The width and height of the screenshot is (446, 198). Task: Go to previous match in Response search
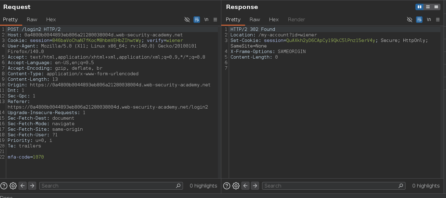tap(245, 186)
